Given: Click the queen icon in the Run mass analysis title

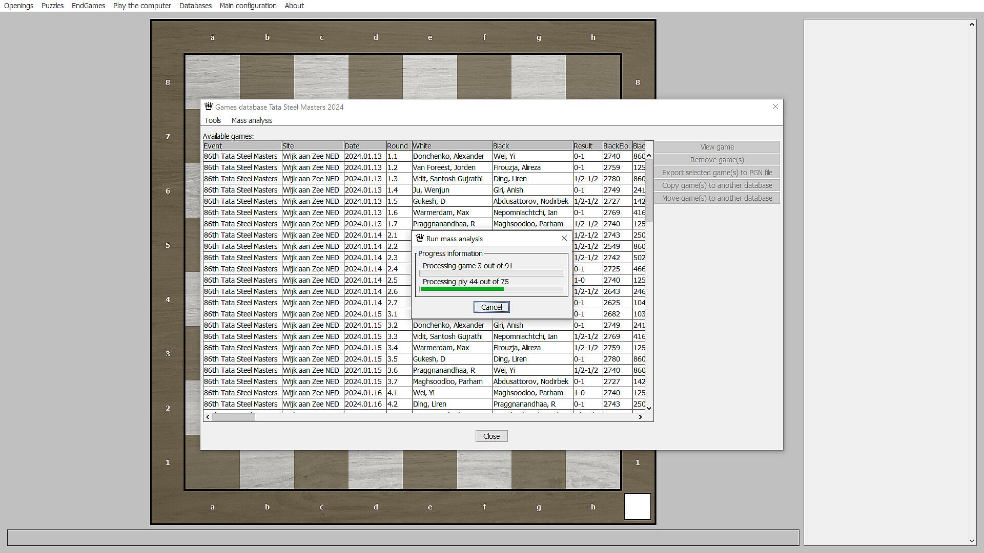Looking at the screenshot, I should click(x=420, y=239).
